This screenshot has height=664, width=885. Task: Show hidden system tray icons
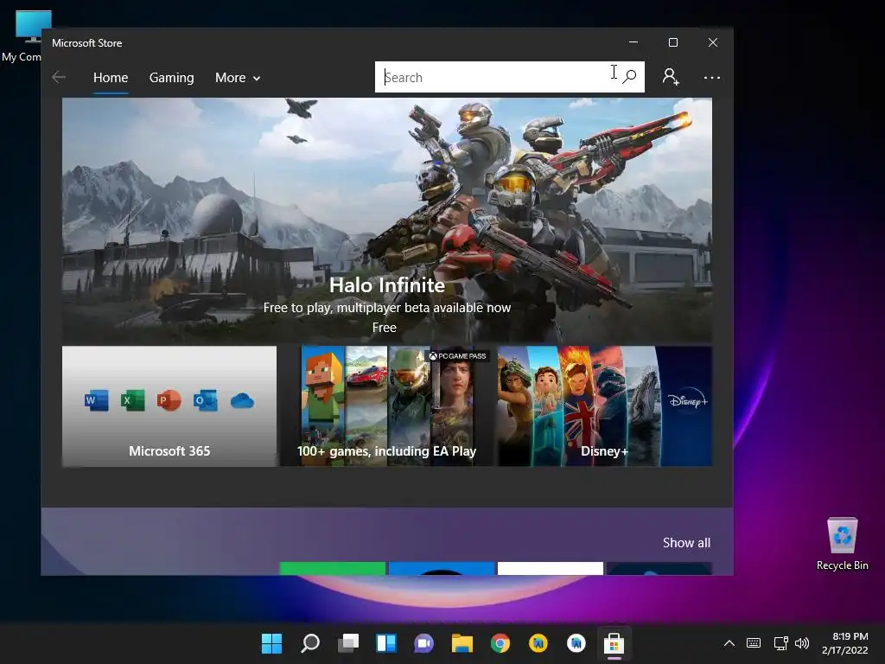[x=729, y=643]
